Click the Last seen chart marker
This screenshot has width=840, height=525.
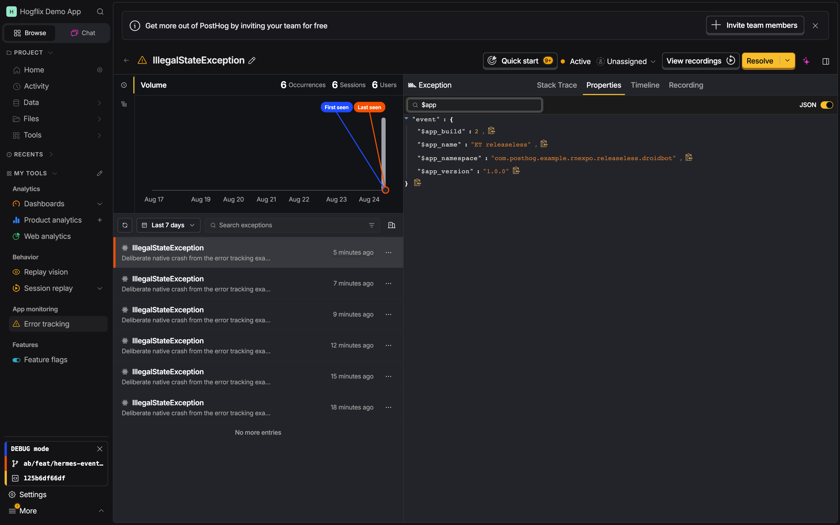tap(369, 107)
